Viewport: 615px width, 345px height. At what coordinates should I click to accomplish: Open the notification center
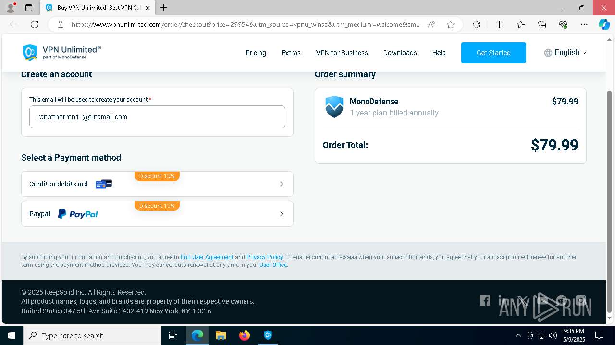[x=599, y=335]
